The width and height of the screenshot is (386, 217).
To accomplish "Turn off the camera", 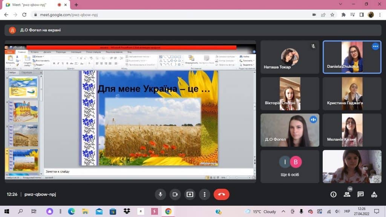I will 175,194.
